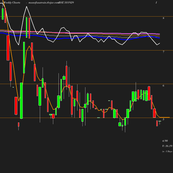Screen dimensions: 173x173
Task: Click the last price value '4.90'
Action: tap(165, 141)
